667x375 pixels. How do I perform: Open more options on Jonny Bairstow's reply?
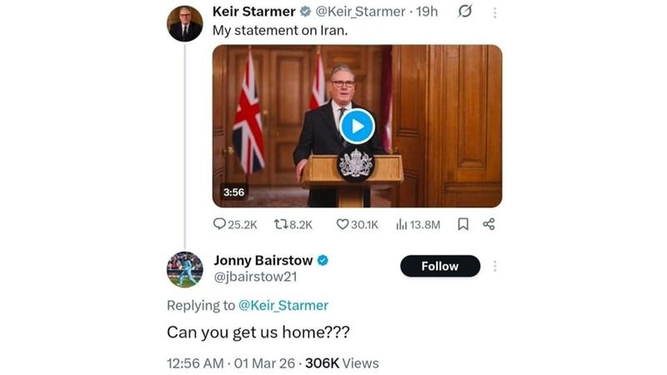(x=494, y=266)
